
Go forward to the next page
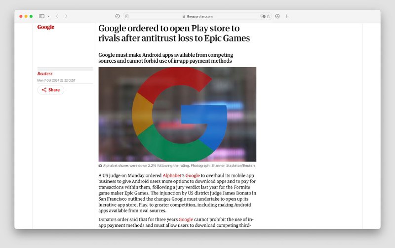[x=66, y=16]
